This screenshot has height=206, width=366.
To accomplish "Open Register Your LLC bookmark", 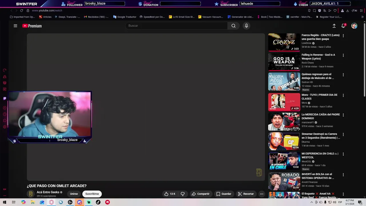I will click(329, 17).
